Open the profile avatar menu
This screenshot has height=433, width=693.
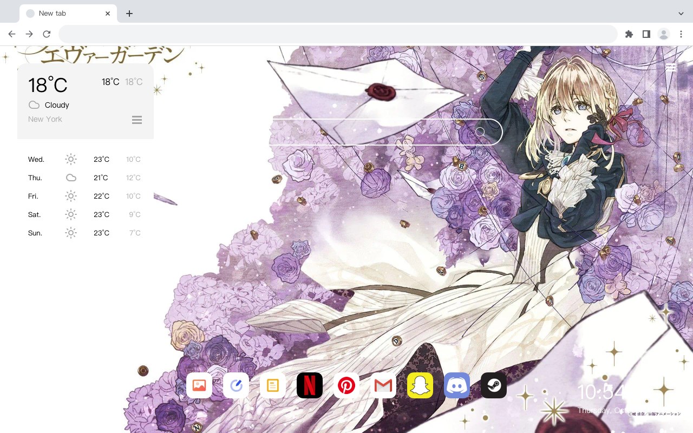pyautogui.click(x=664, y=34)
